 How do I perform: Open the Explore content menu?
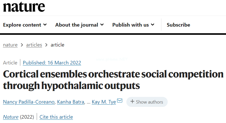(x=25, y=25)
